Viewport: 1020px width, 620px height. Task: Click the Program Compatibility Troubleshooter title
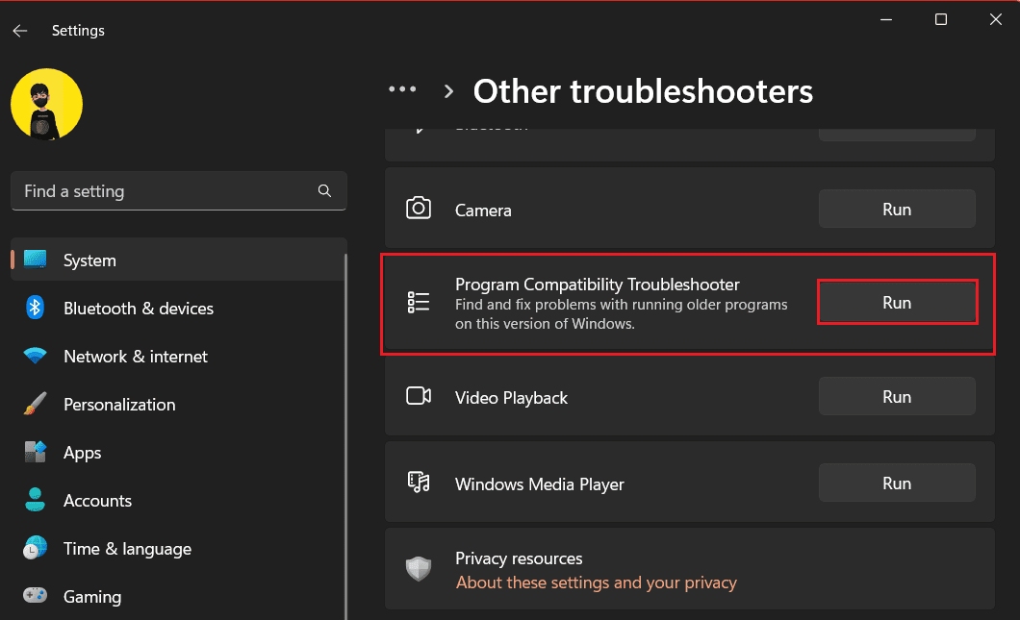point(598,285)
